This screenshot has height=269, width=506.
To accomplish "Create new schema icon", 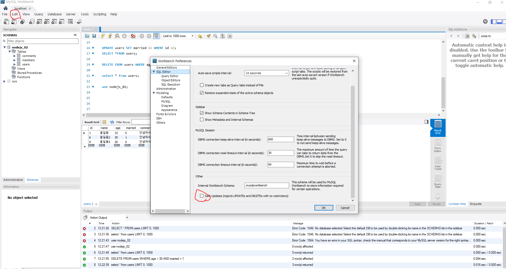I will [x=32, y=22].
